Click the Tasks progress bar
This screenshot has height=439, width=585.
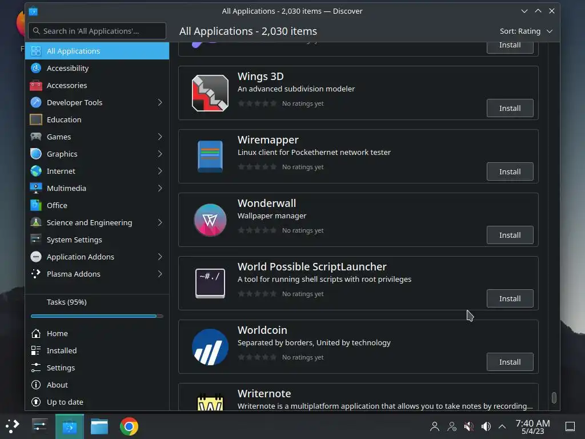click(x=97, y=316)
